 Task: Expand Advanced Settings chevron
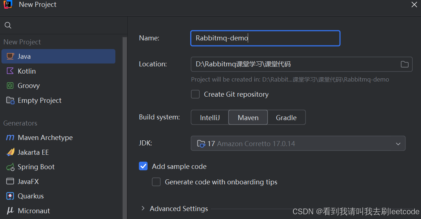[143, 208]
